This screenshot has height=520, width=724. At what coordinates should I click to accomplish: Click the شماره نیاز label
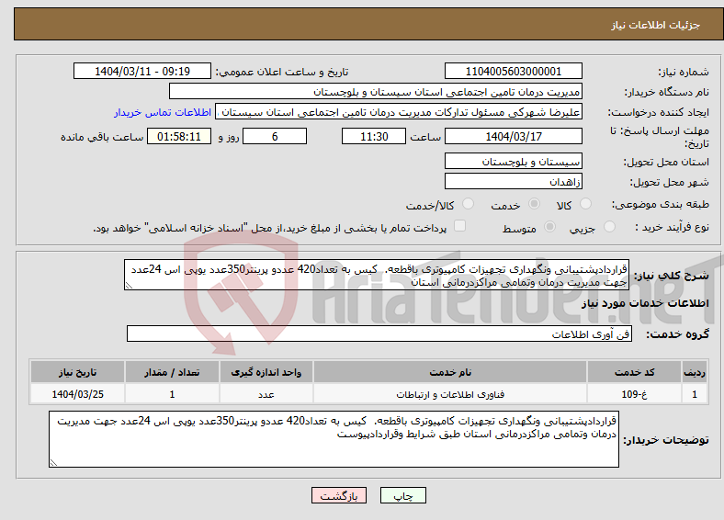pyautogui.click(x=683, y=72)
